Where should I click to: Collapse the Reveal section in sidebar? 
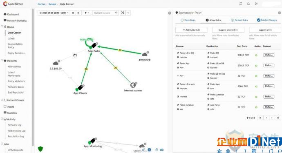(2, 27)
